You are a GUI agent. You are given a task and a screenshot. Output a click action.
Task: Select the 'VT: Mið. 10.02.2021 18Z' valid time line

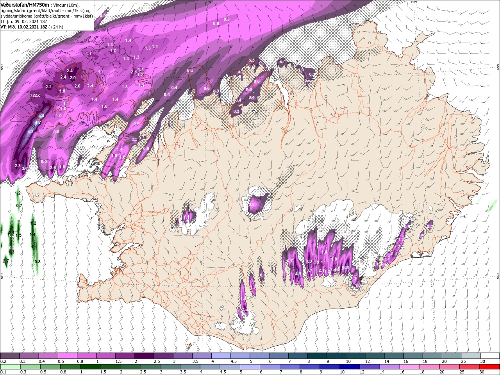pos(23,27)
